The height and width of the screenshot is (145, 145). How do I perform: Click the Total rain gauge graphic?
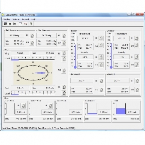[121, 109]
